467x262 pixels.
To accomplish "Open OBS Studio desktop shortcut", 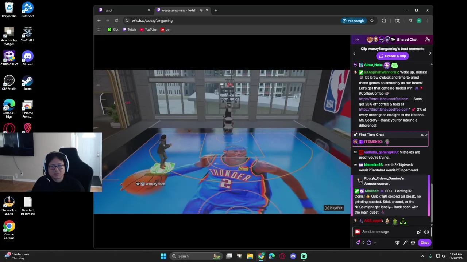I will (x=9, y=83).
